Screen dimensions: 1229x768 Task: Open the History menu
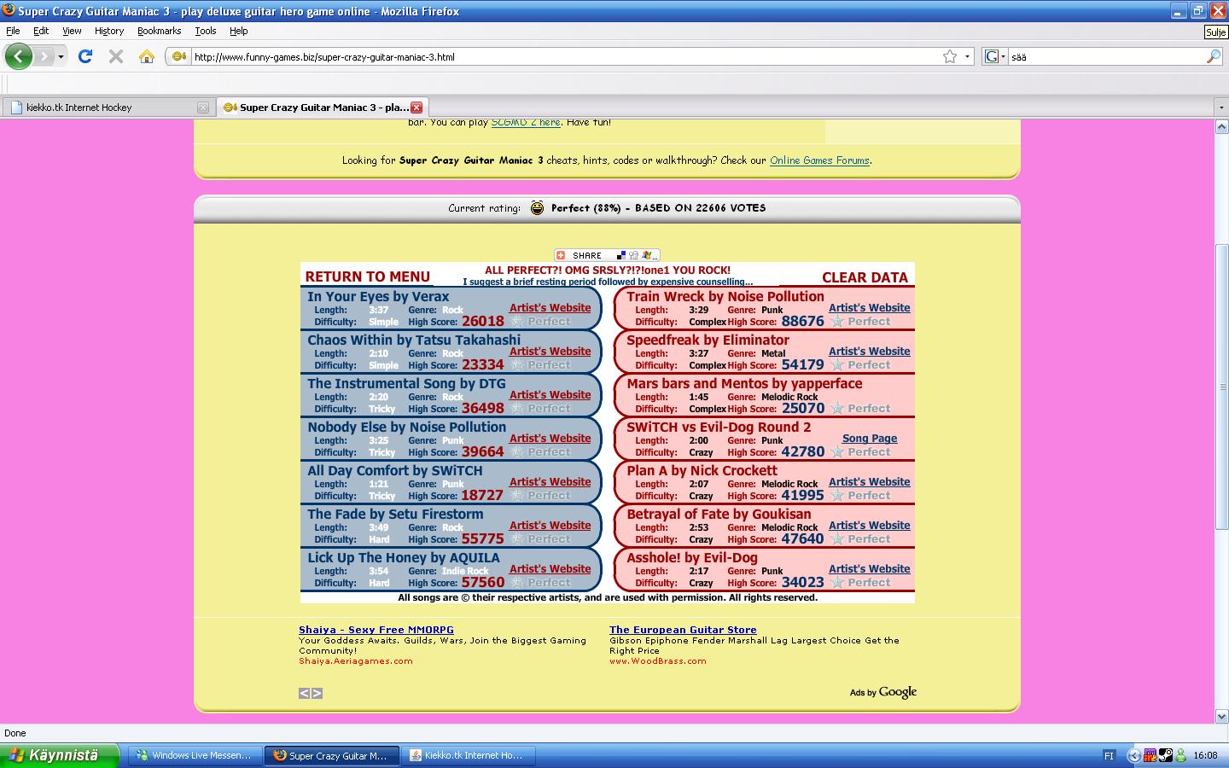pos(109,31)
